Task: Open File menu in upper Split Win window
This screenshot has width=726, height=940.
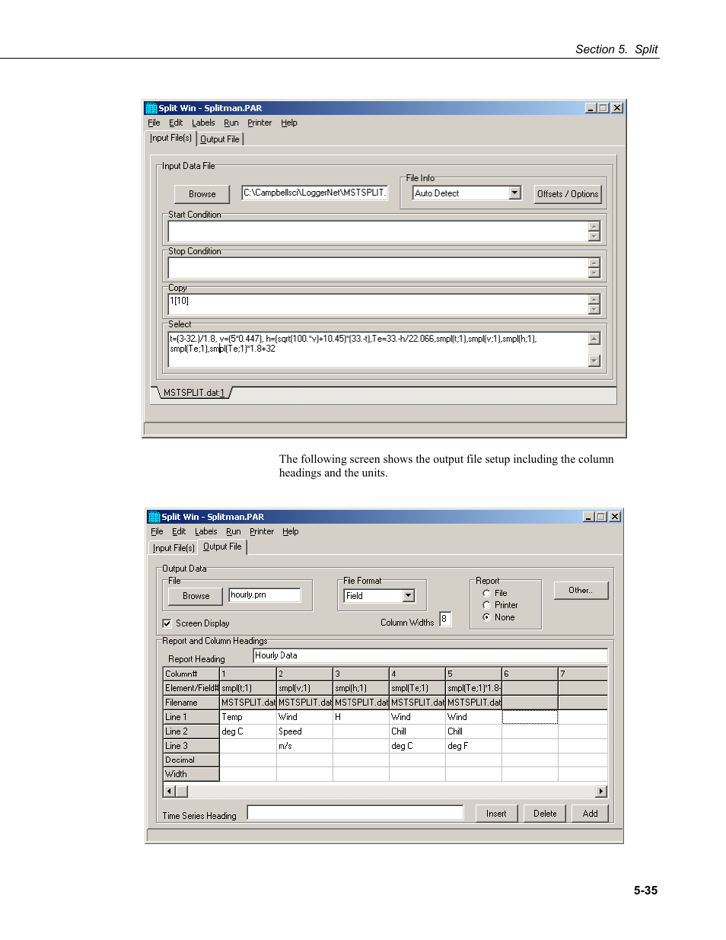Action: tap(154, 123)
